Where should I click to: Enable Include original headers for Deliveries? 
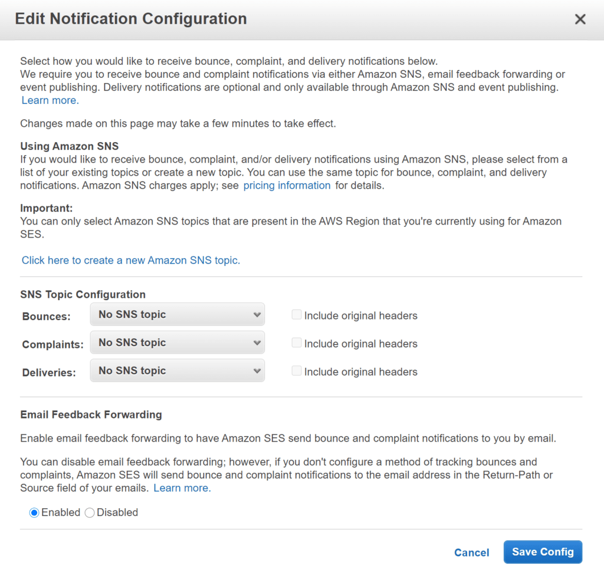pos(297,371)
